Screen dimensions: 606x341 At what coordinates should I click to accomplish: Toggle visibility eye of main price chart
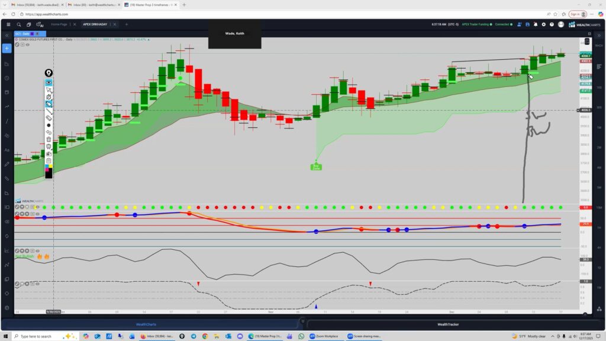(27, 44)
